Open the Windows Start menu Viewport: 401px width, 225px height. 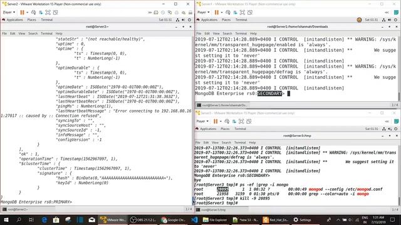6,219
